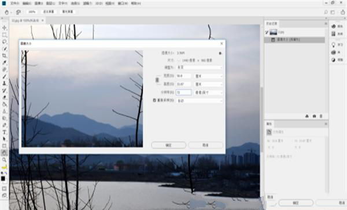The height and width of the screenshot is (210, 347).
Task: Select the Spot Healing Brush tool
Action: click(x=4, y=70)
